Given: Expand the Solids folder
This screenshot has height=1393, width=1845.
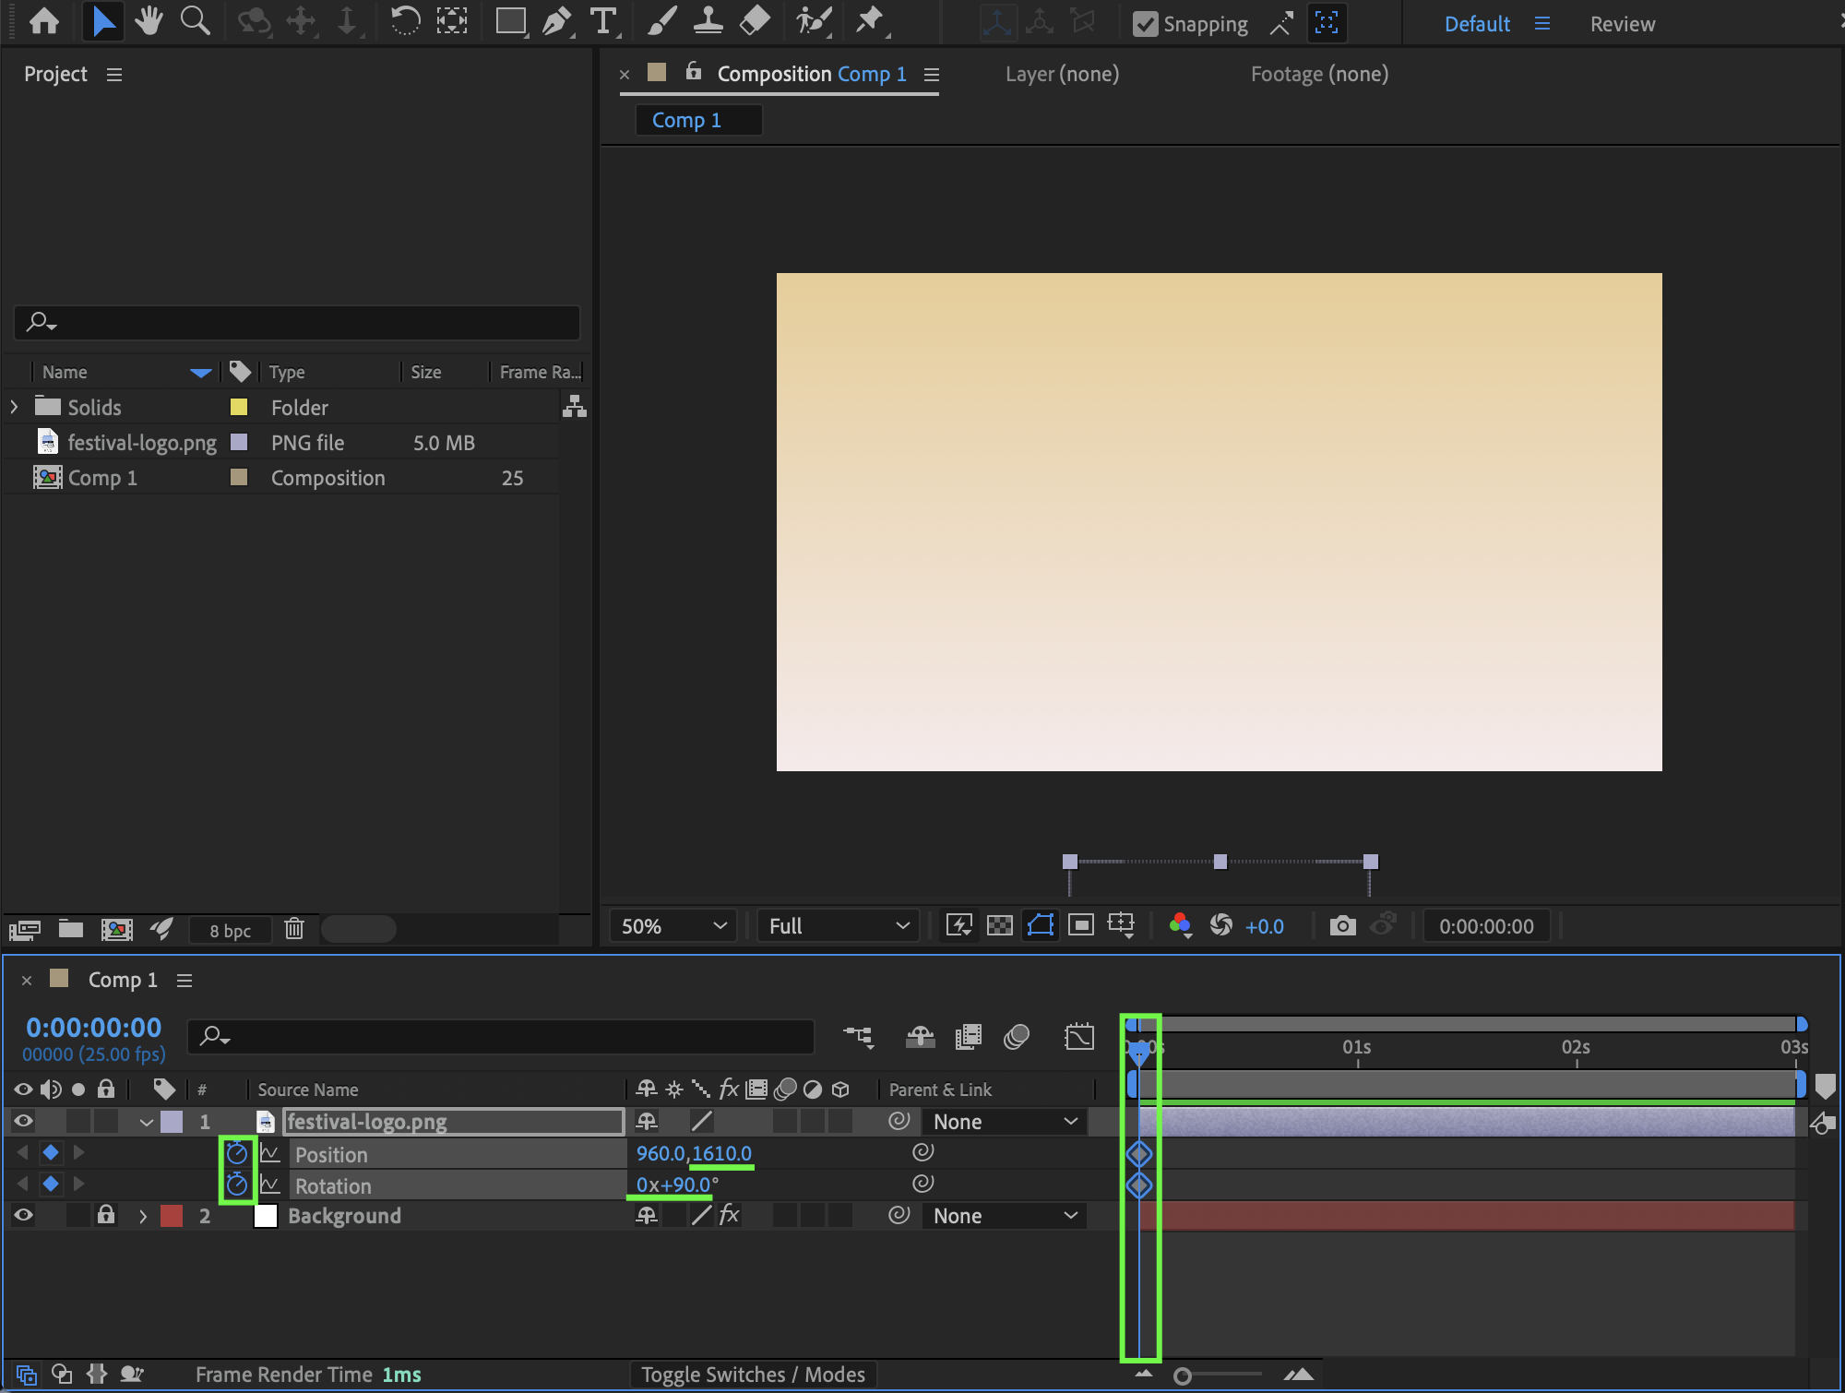Looking at the screenshot, I should (14, 407).
